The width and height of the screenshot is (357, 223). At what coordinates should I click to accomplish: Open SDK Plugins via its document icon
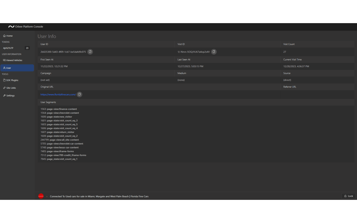click(4, 80)
